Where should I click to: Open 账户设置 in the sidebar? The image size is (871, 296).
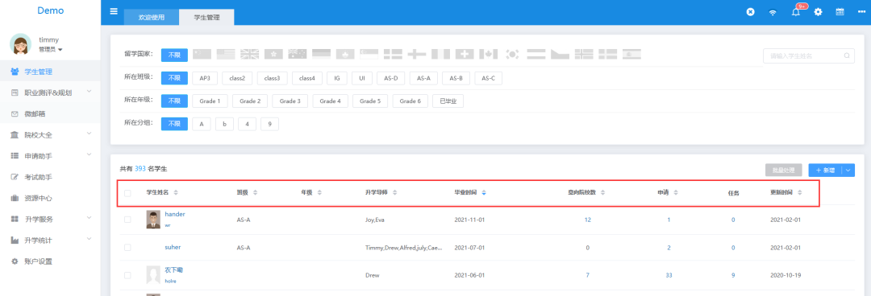50,261
